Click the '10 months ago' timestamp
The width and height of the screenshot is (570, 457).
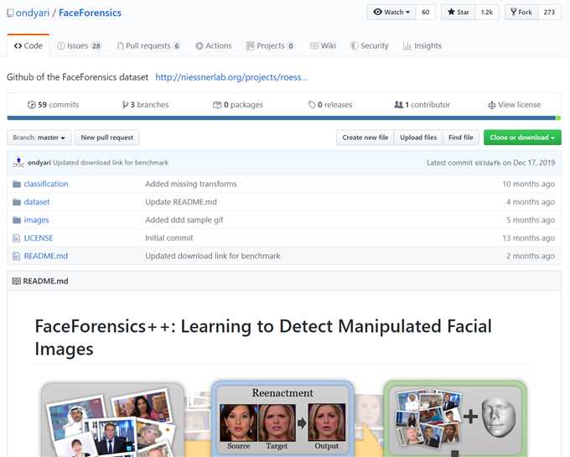529,184
